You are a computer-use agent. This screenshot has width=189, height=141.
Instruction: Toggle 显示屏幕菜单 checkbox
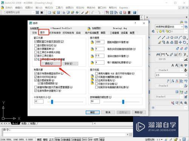[x=36, y=49]
